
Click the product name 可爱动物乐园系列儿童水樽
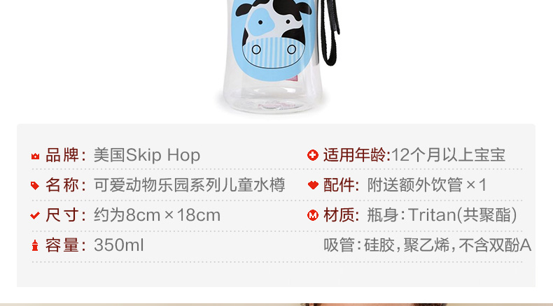click(x=189, y=185)
